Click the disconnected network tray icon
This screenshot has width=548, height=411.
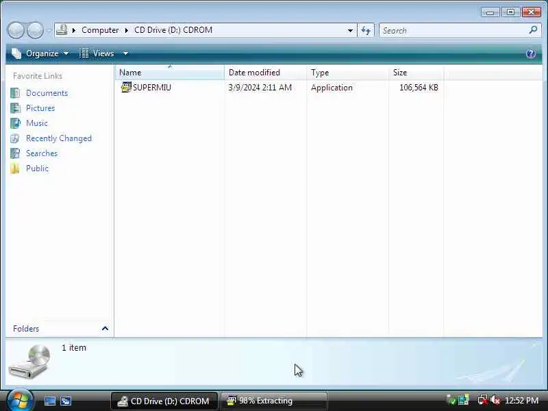[483, 400]
